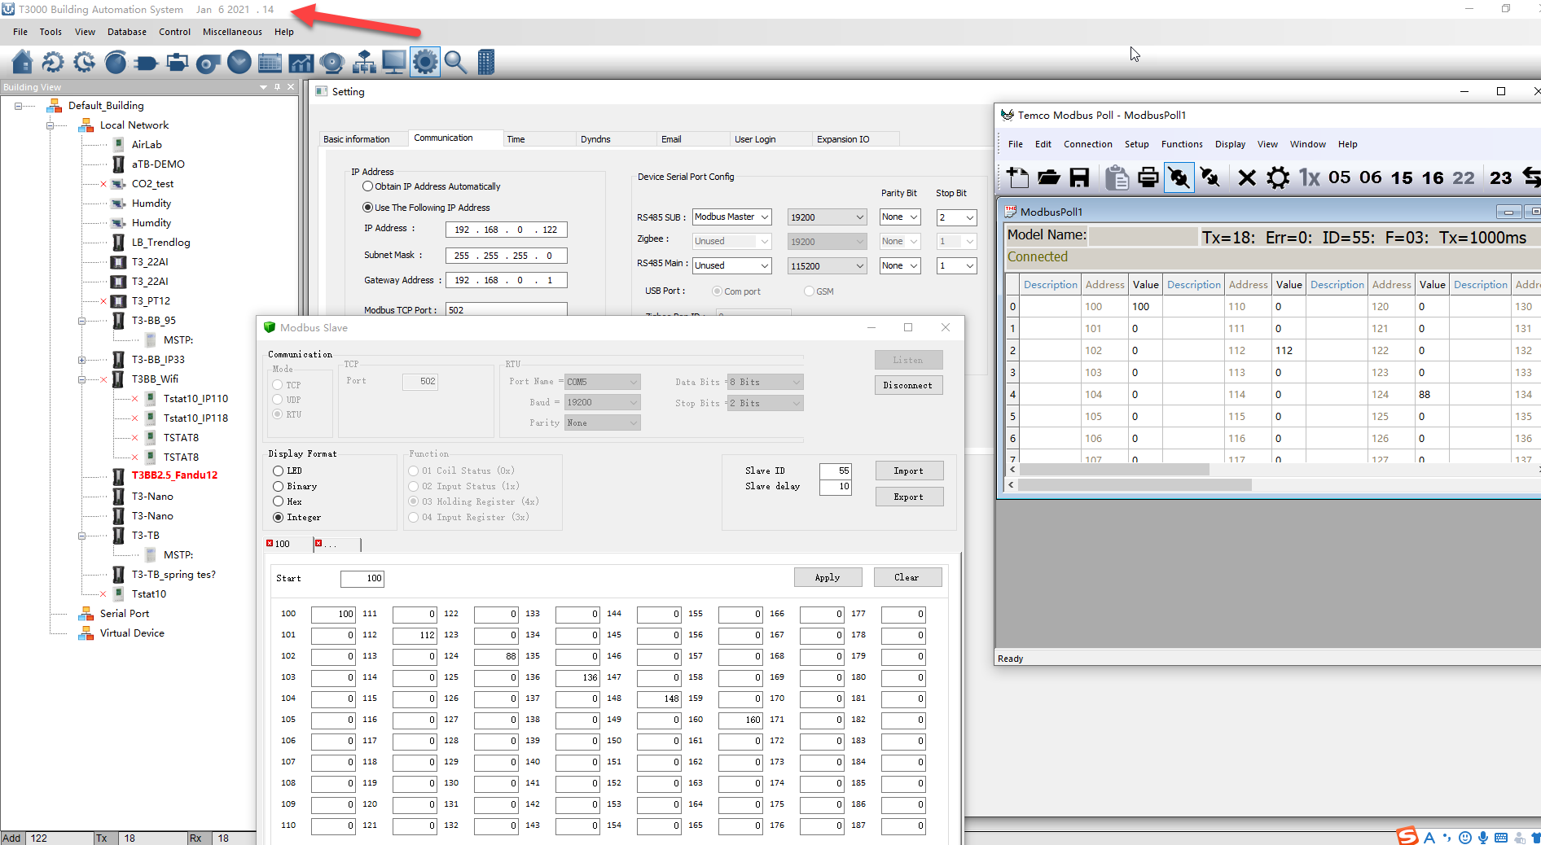Screen dimensions: 1541x845
Task: Open RS485 SUB Modbus Master dropdown
Action: tap(731, 217)
